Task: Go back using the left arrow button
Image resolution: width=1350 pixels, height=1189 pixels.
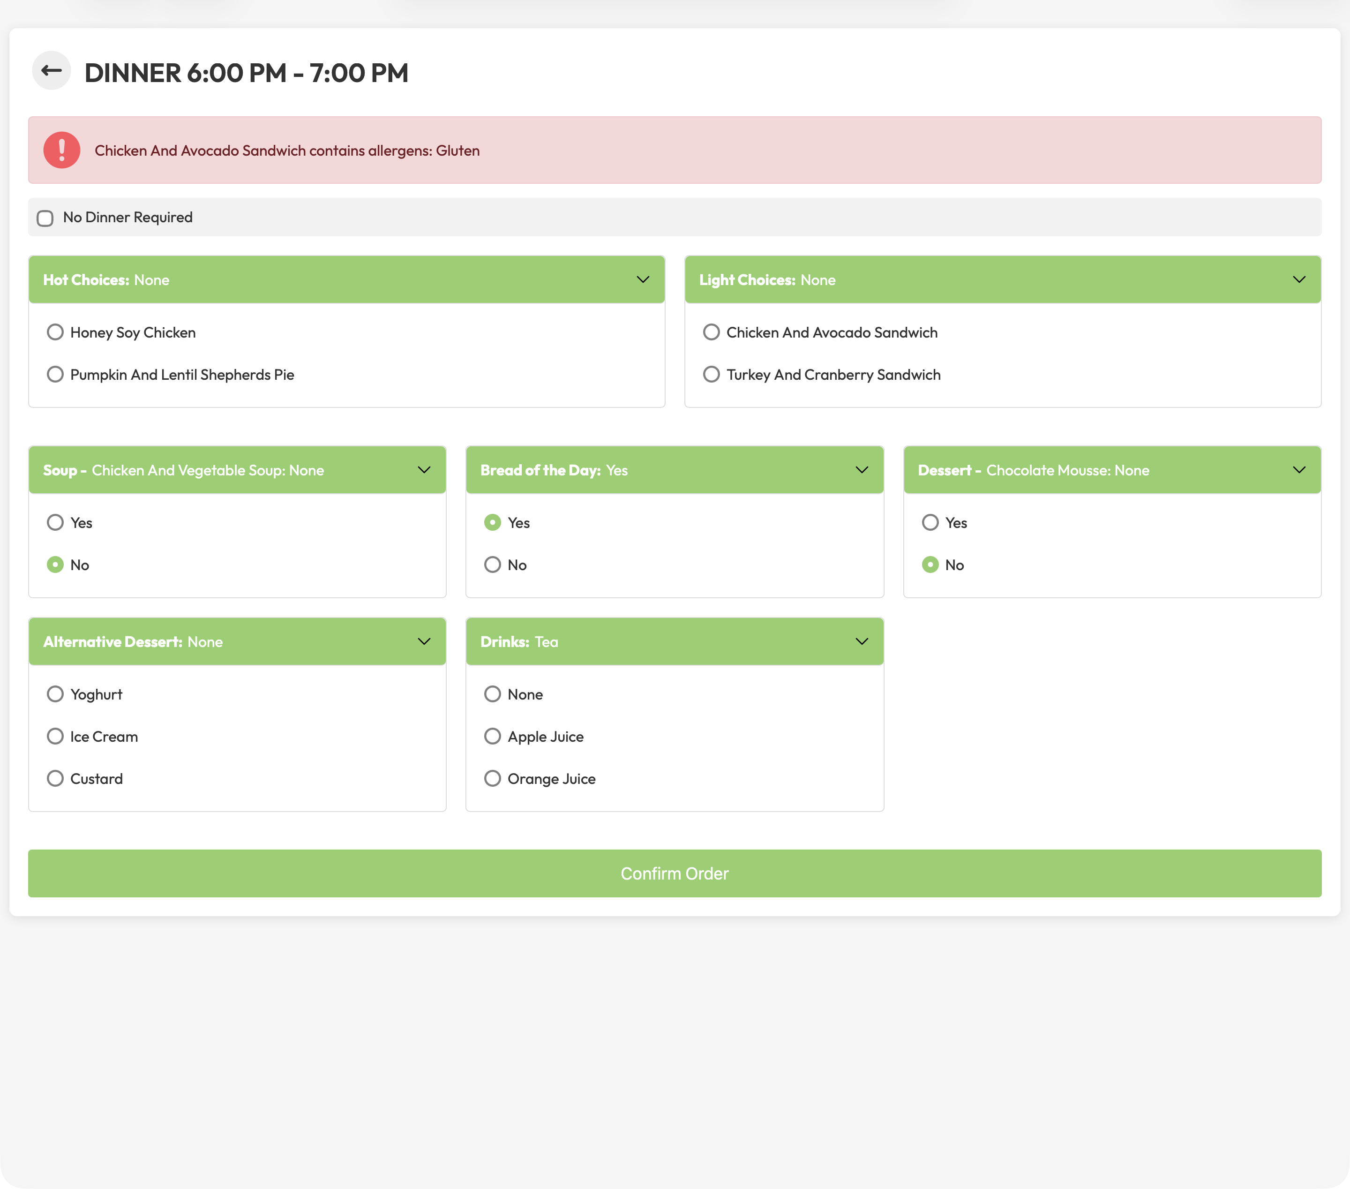Action: tap(52, 71)
